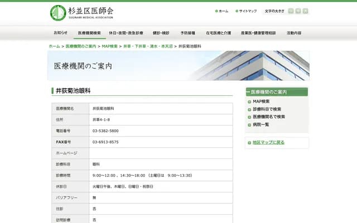The width and height of the screenshot is (357, 223).
Task: Click ホームページ row label
Action: 66,153
